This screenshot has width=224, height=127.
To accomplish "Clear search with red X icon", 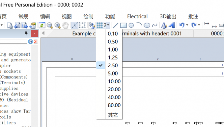I will tap(36, 42).
